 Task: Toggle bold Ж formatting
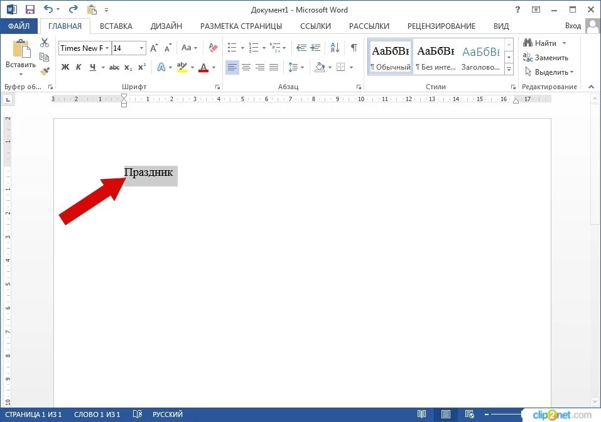65,67
